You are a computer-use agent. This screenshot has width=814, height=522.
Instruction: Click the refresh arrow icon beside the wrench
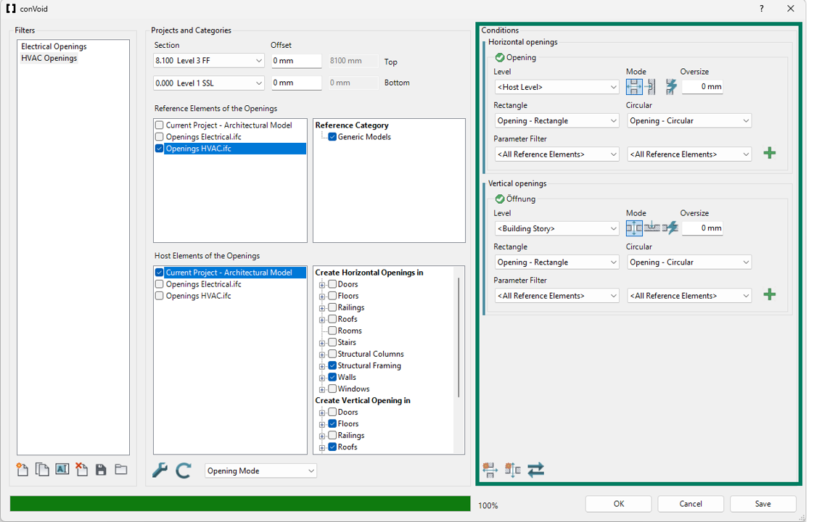coord(184,471)
